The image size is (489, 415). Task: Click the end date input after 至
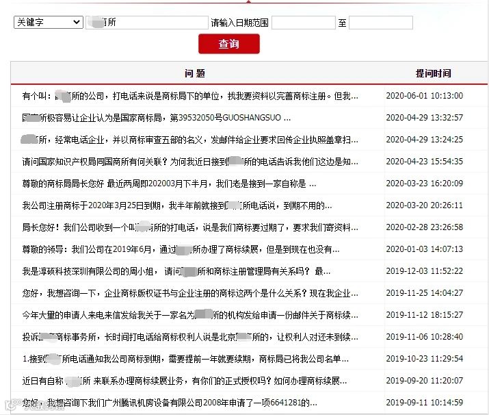pos(381,23)
